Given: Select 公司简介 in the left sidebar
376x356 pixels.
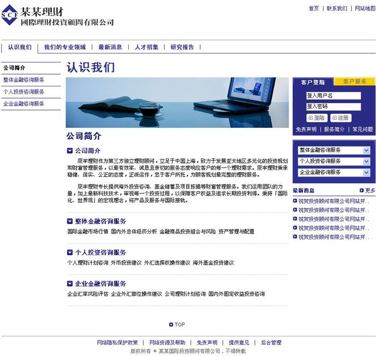Looking at the screenshot, I should 14,68.
